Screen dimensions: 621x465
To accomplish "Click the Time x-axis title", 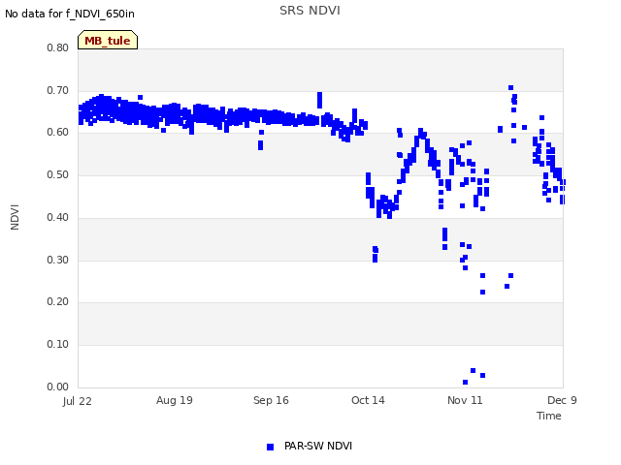I will click(549, 416).
